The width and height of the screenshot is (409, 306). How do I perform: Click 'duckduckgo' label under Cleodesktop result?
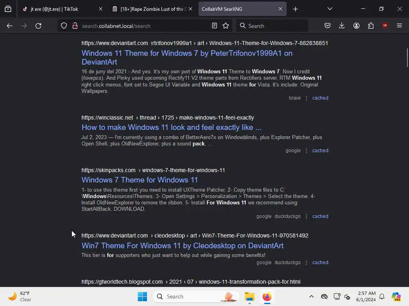pyautogui.click(x=288, y=263)
